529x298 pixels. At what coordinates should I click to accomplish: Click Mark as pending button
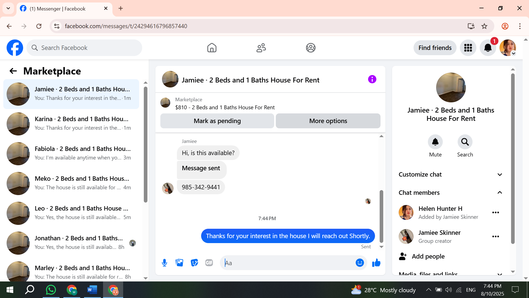(217, 121)
